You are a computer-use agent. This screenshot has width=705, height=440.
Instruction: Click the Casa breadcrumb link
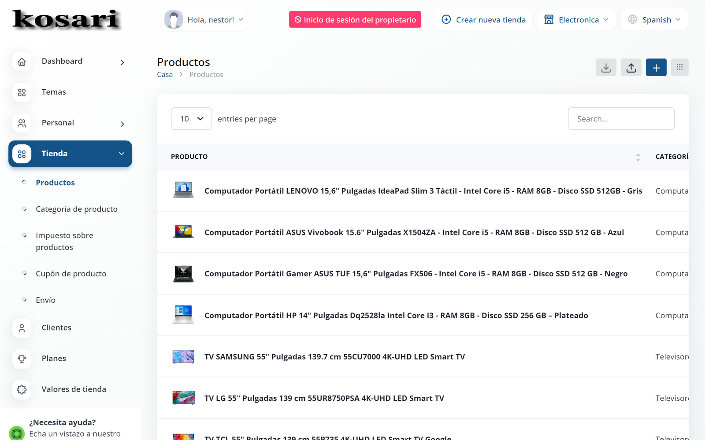[165, 75]
